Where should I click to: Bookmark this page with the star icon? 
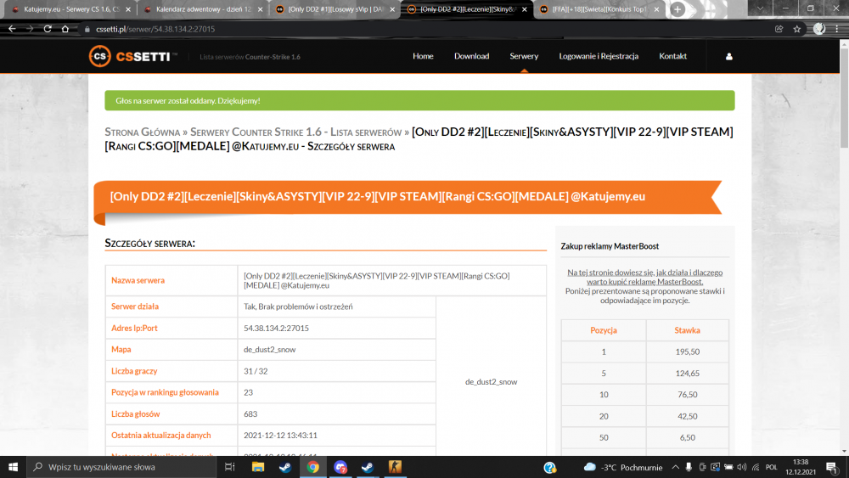[x=796, y=29]
